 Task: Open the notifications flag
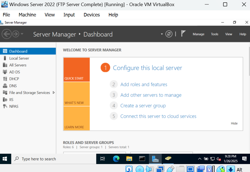click(x=183, y=33)
